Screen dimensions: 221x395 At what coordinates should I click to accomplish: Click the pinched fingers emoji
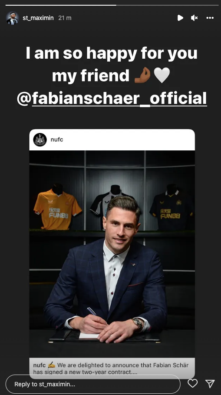click(142, 75)
